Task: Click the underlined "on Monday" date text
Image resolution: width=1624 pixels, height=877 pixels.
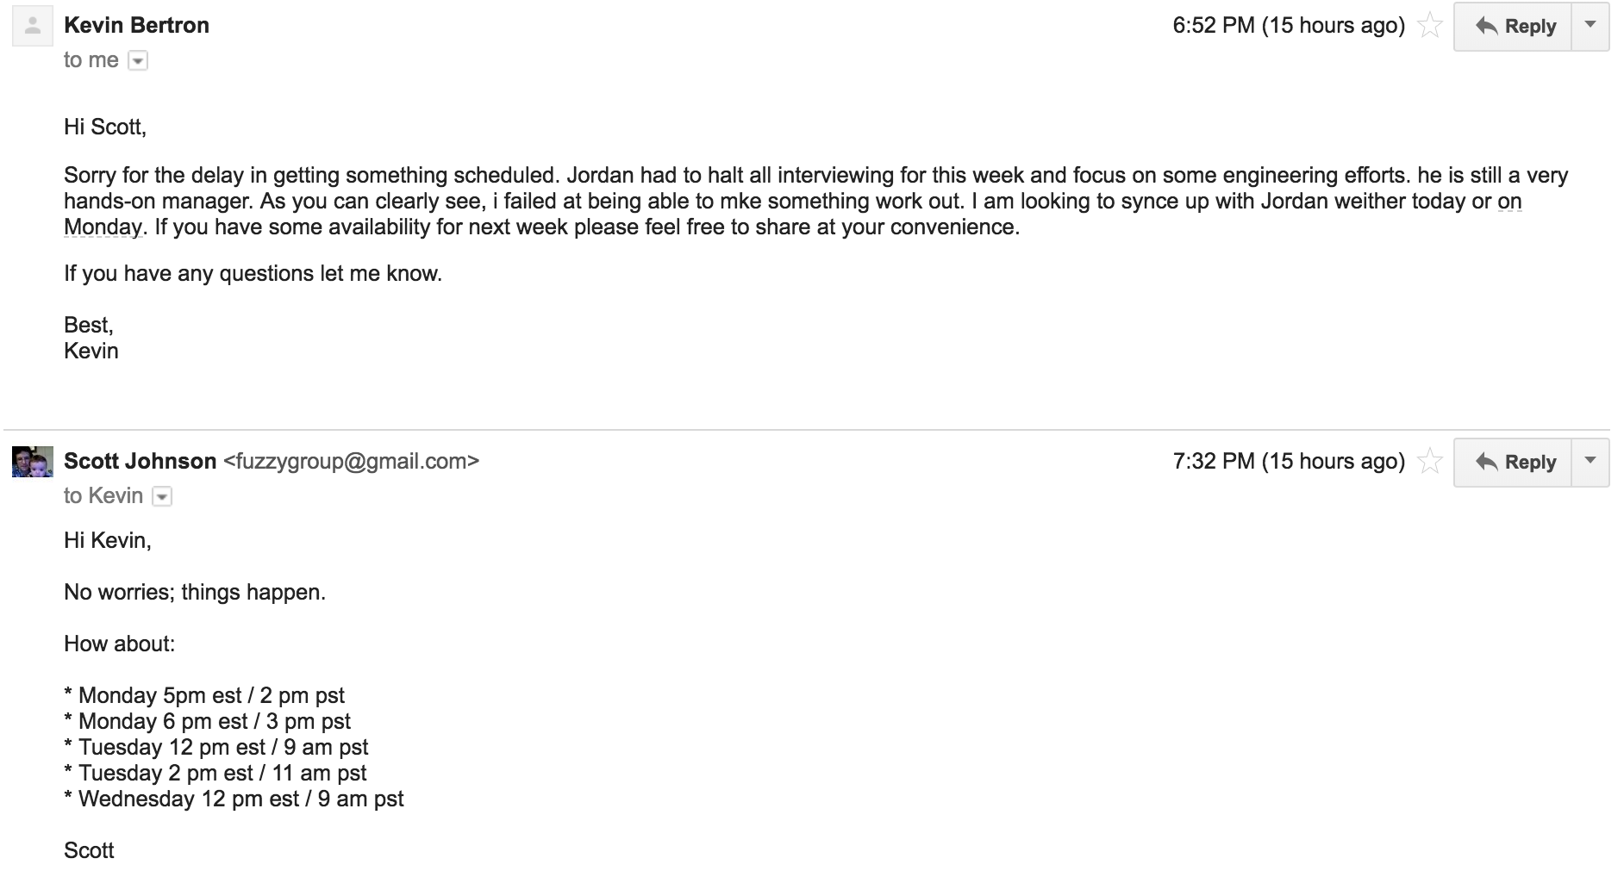Action: [x=793, y=214]
